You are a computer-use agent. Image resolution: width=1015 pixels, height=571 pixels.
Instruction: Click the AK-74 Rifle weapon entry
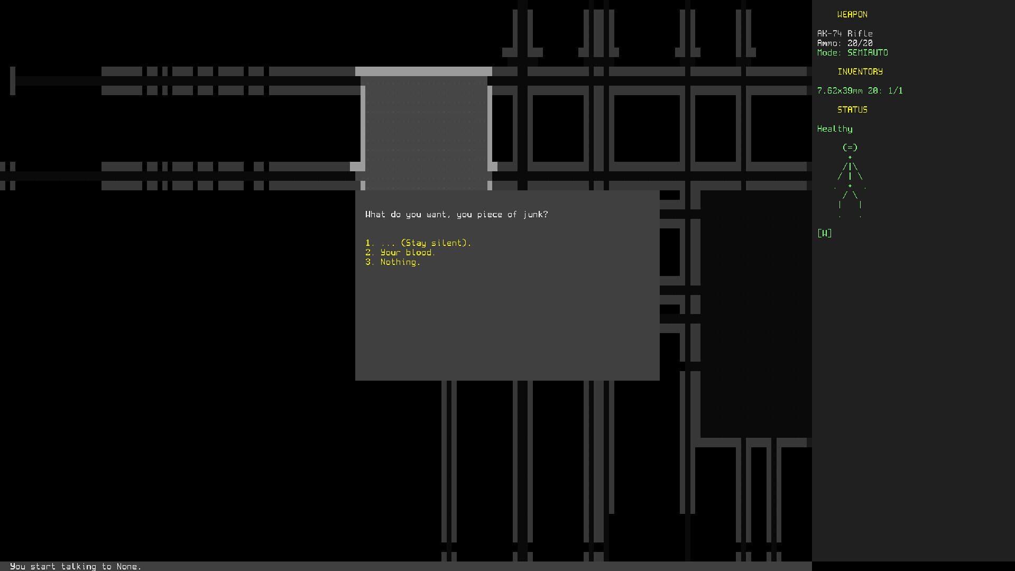pyautogui.click(x=845, y=33)
